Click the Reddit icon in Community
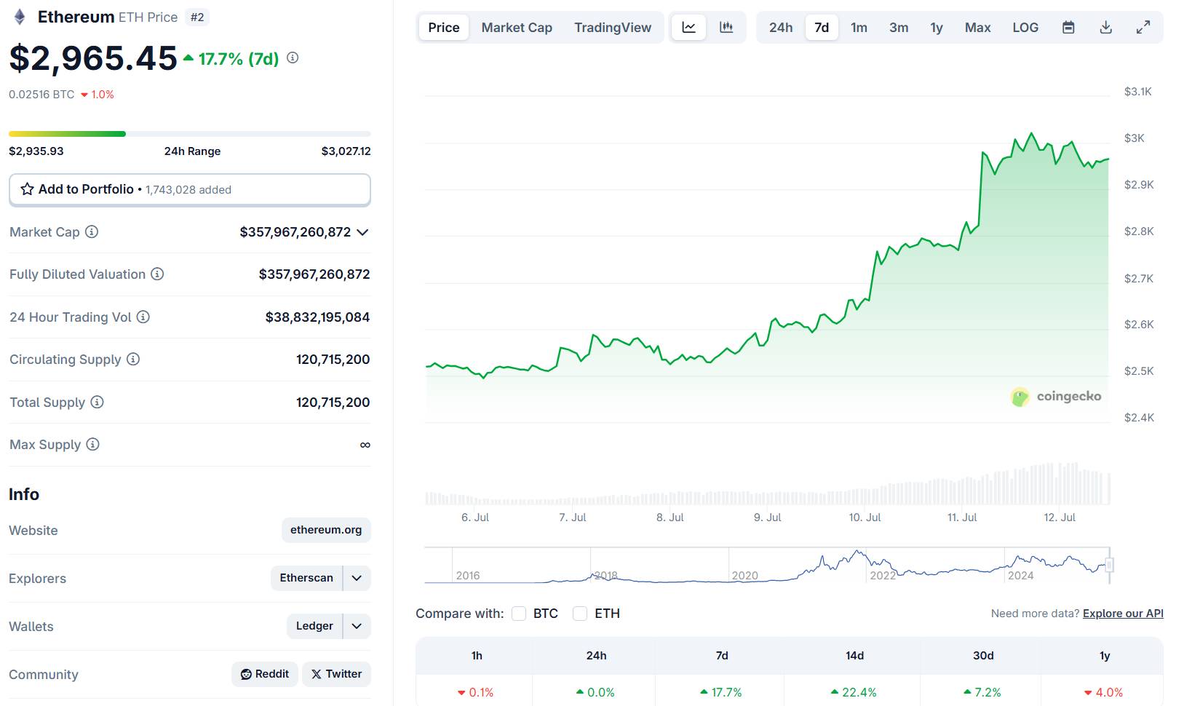 (246, 675)
